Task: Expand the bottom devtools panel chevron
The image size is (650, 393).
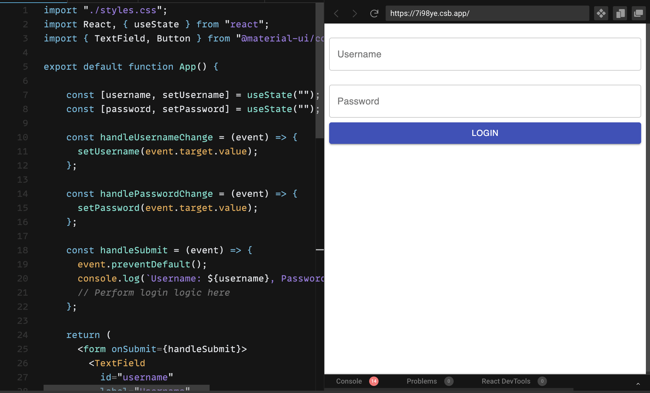Action: click(x=638, y=384)
